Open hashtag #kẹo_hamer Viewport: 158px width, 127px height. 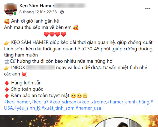[x=17, y=102]
